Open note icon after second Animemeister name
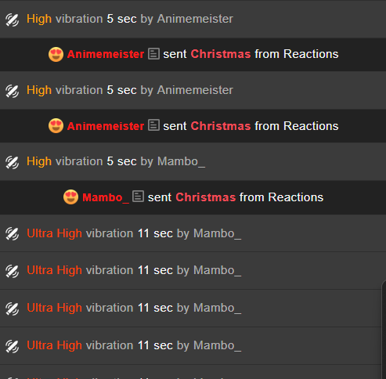 pos(153,125)
